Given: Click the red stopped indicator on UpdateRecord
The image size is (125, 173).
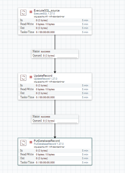Looking at the screenshot, I should [31, 77].
